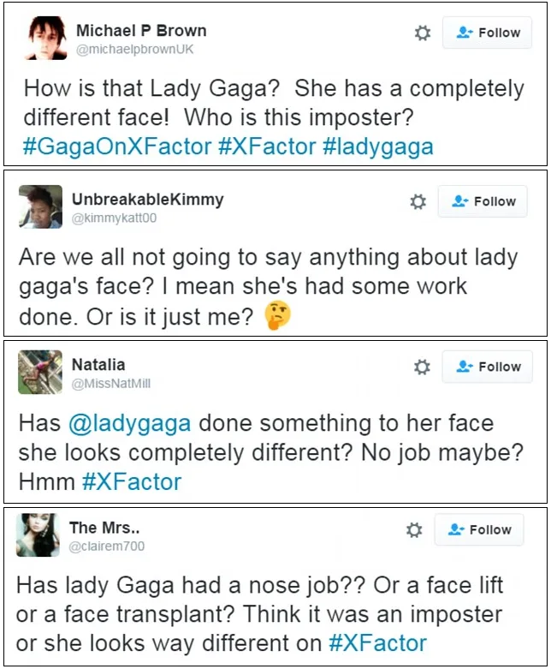Open #XFactor hashtag in The Mrs.. tweet
This screenshot has width=551, height=669.
377,643
